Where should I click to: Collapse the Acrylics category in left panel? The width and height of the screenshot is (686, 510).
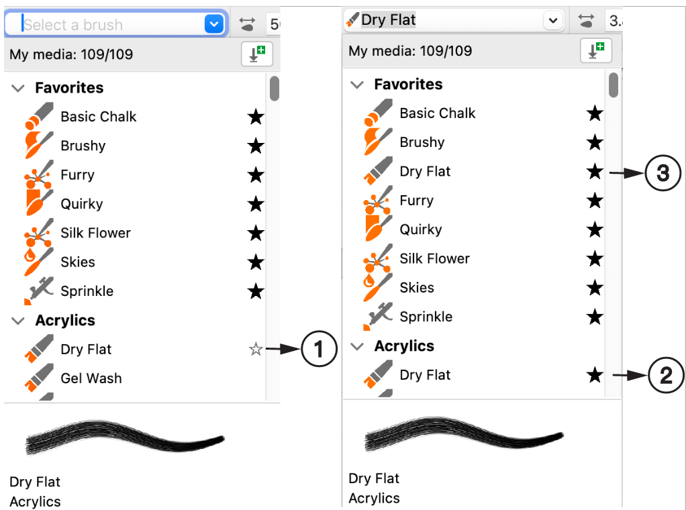tap(18, 321)
